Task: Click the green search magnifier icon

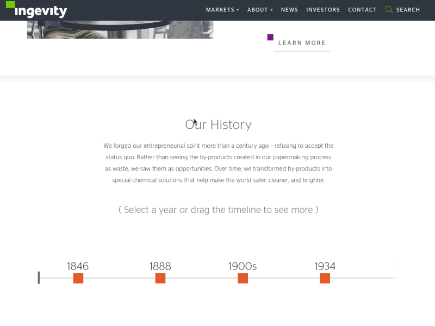Action: click(388, 9)
